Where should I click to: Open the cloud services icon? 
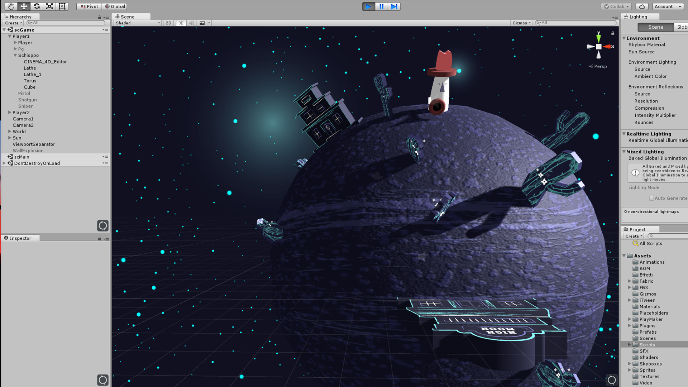point(642,6)
